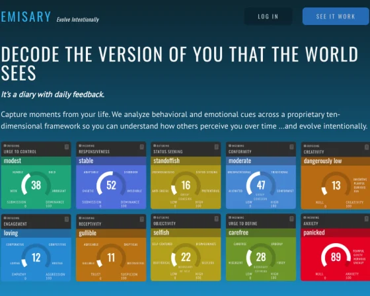
Task: Click the 'selfish' Objectivity label bar
Action: pyautogui.click(x=186, y=233)
